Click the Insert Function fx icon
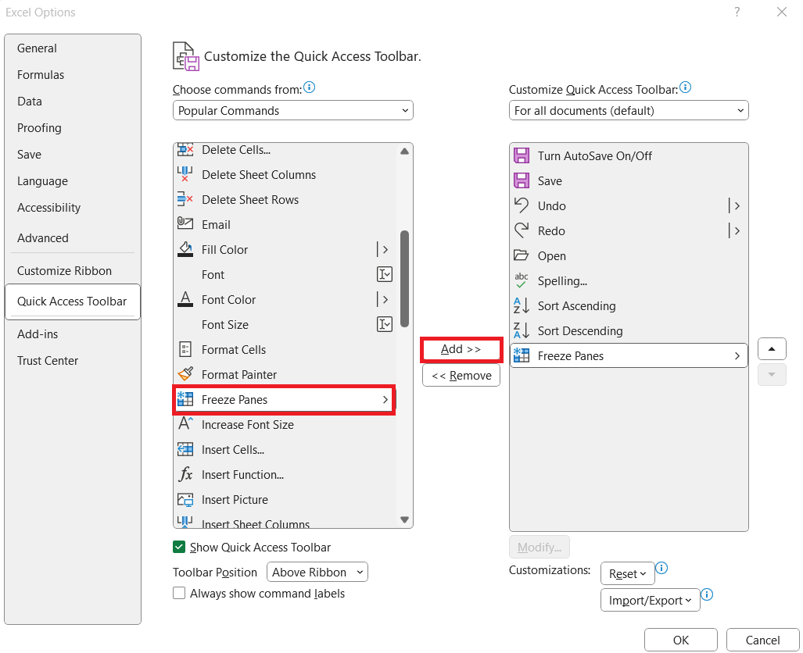 tap(185, 474)
